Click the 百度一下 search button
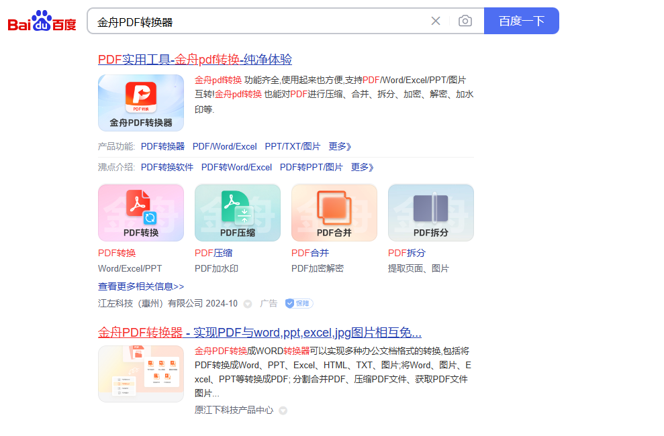 [521, 21]
